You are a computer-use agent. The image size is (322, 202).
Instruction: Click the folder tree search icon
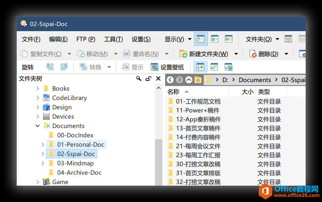click(x=139, y=78)
